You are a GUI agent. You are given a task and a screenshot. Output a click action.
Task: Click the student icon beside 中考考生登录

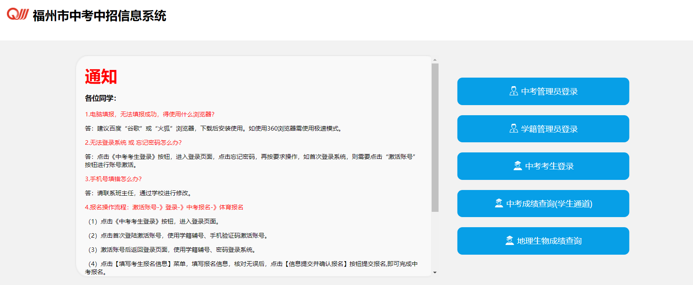517,166
